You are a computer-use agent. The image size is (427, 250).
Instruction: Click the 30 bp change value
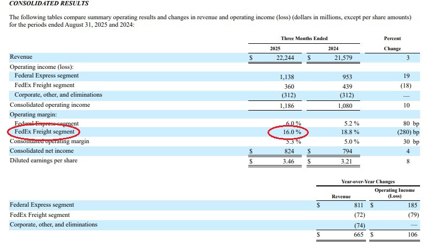[x=411, y=142]
